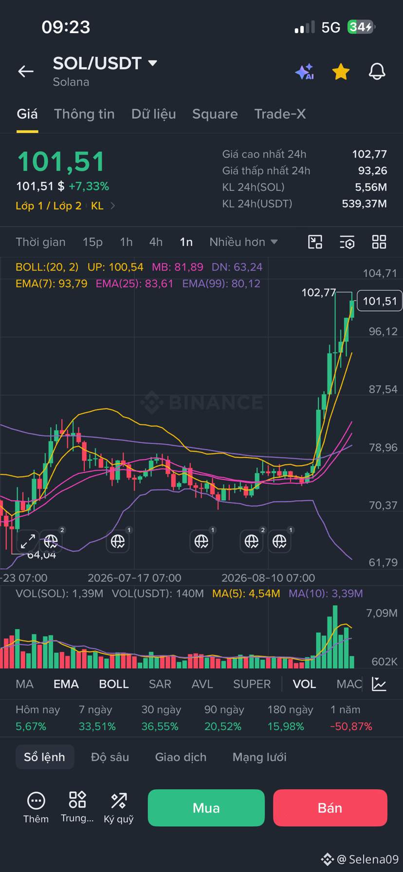Tap the fullscreen expand arrows on chart
The width and height of the screenshot is (403, 872).
click(x=28, y=541)
